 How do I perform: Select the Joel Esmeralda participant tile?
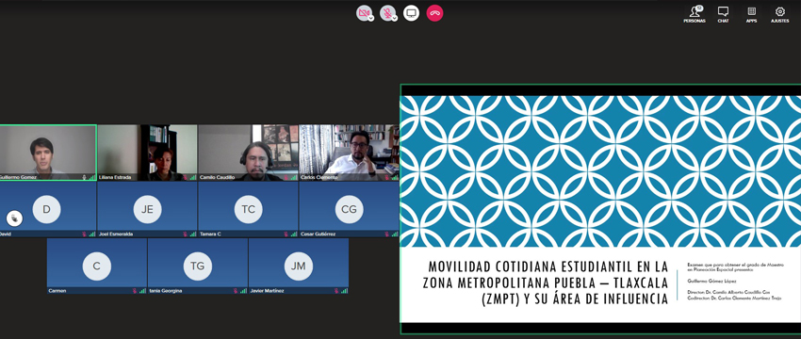tap(147, 209)
